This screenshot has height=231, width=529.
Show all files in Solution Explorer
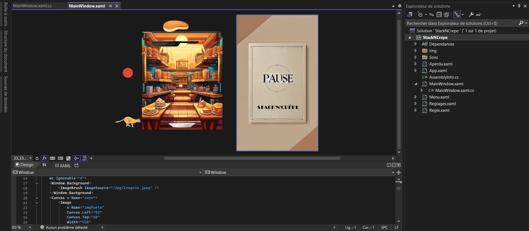(447, 15)
